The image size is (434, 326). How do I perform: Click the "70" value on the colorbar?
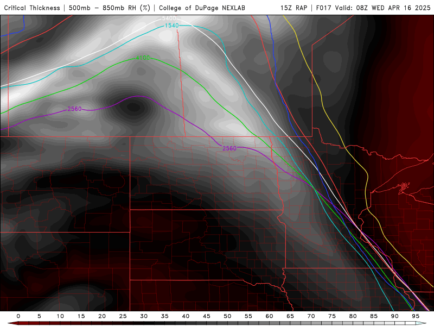click(x=311, y=316)
